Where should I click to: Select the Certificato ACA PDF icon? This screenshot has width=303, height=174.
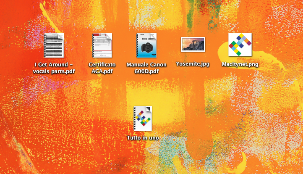pos(102,45)
